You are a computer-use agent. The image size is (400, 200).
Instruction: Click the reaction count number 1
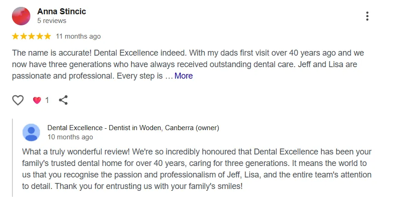pyautogui.click(x=47, y=100)
